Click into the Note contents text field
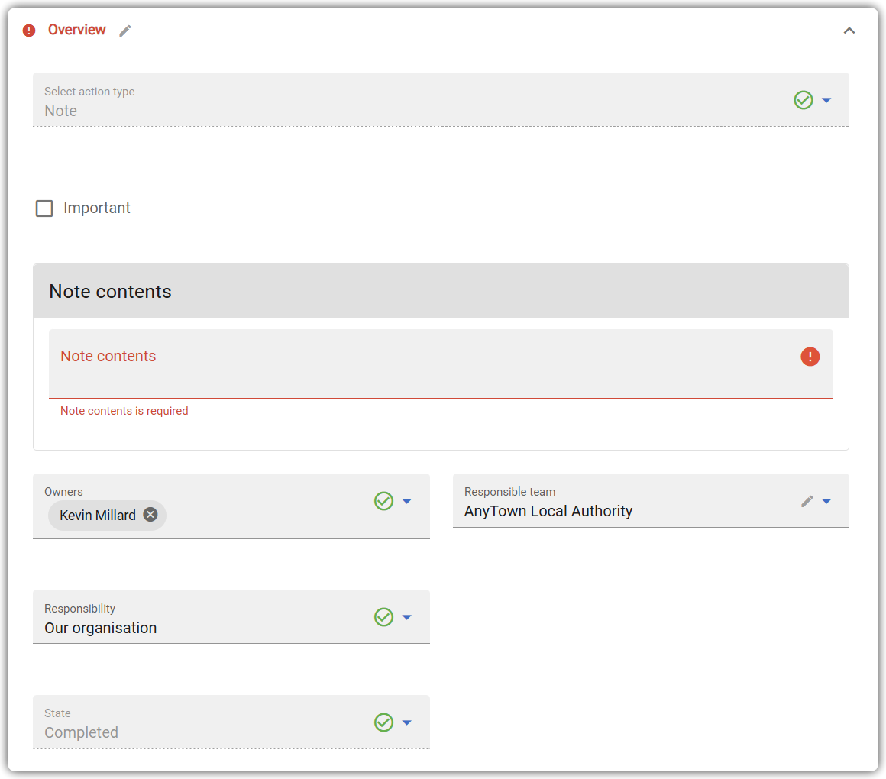The height and width of the screenshot is (779, 886). [441, 364]
